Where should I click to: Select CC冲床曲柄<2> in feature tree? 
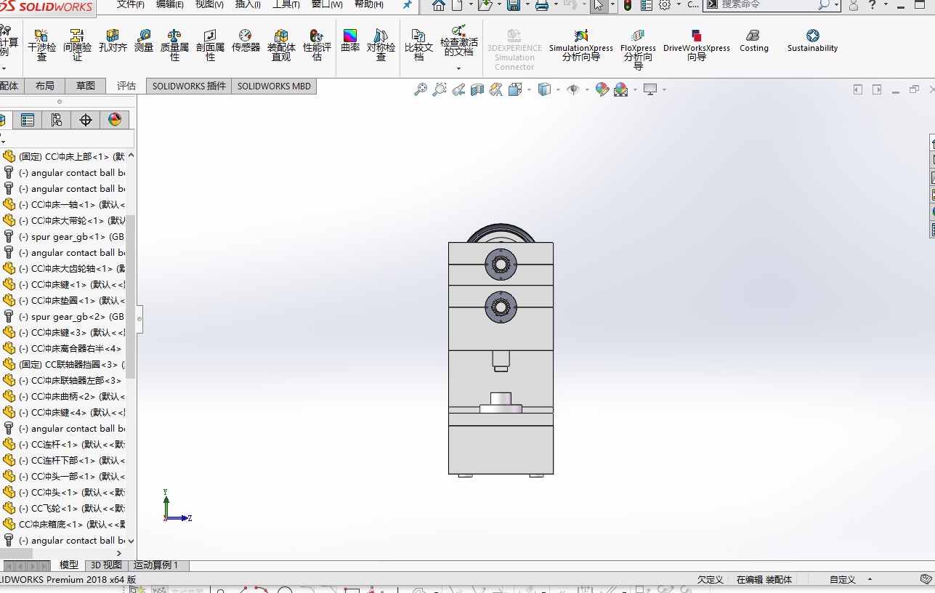(x=64, y=396)
